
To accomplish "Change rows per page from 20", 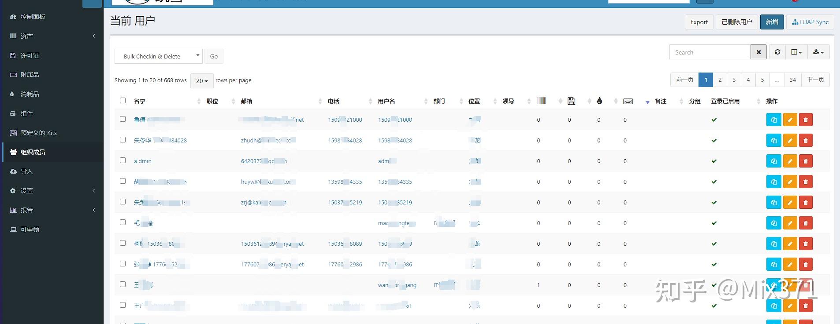I will 202,81.
